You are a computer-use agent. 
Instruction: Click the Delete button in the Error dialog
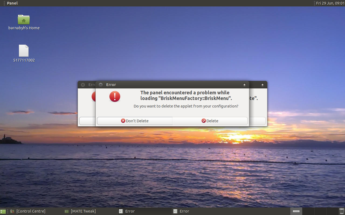[210, 121]
